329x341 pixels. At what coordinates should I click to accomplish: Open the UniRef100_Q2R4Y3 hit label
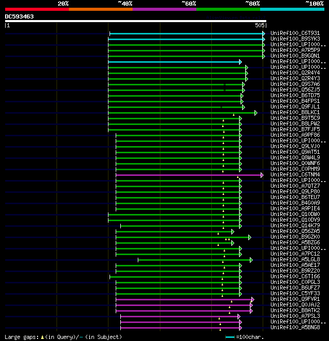click(295, 78)
